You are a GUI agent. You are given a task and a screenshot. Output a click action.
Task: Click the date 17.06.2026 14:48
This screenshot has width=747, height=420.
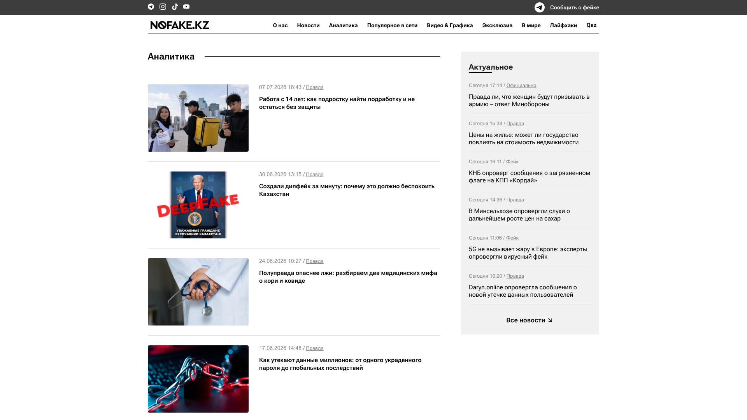tap(280, 348)
